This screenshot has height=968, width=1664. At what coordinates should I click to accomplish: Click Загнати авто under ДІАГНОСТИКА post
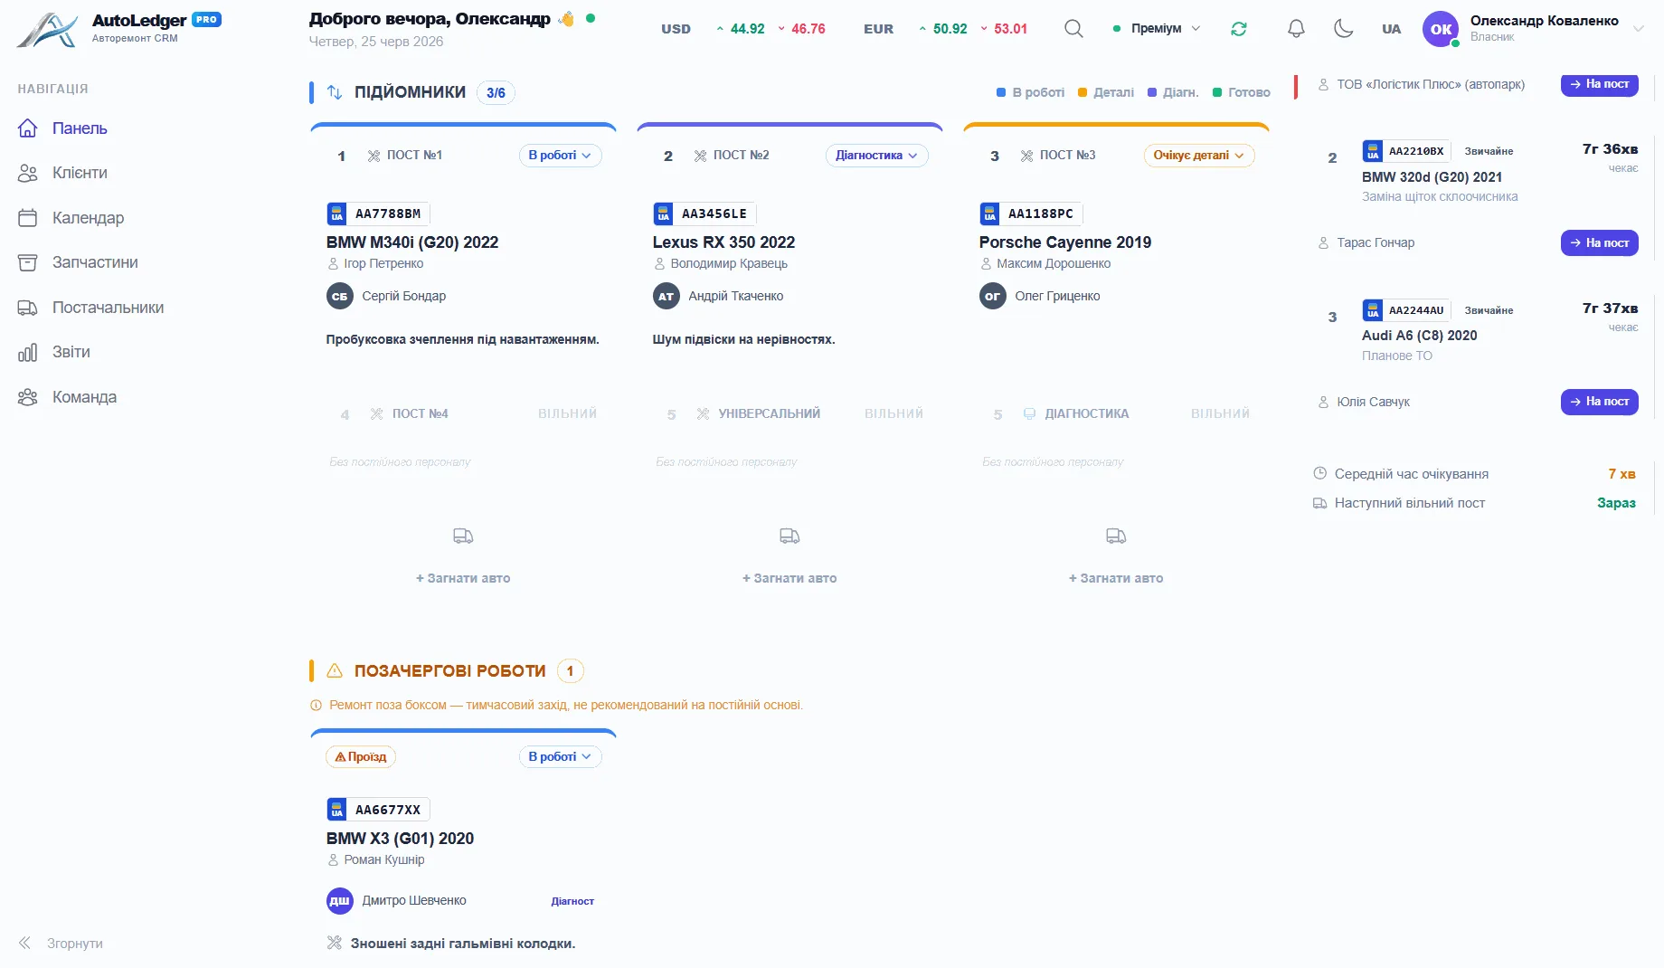pos(1116,578)
